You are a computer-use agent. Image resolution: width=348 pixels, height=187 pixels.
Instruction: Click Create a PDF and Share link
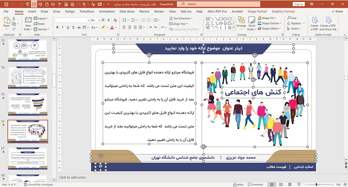click(328, 24)
